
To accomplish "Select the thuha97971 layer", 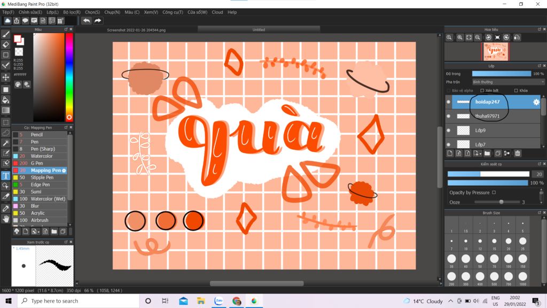I will [493, 116].
